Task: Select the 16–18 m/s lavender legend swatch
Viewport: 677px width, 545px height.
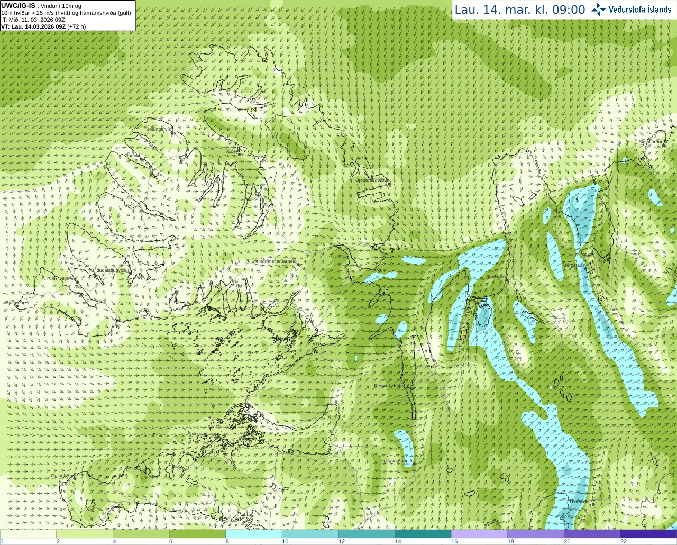Action: [x=479, y=533]
